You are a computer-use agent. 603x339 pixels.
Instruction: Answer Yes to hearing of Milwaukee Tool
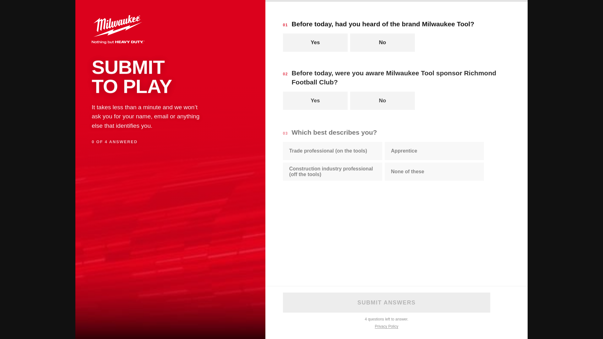point(315,43)
